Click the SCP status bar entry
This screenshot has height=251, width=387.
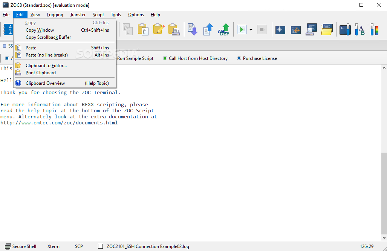click(x=79, y=246)
